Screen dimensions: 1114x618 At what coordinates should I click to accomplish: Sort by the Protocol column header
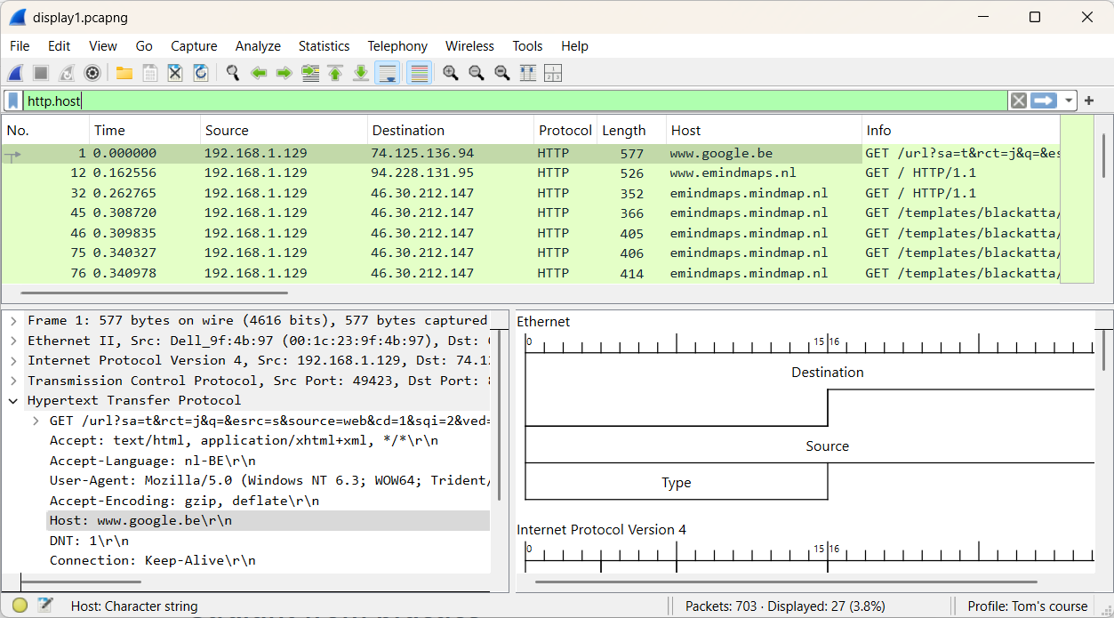(x=565, y=130)
